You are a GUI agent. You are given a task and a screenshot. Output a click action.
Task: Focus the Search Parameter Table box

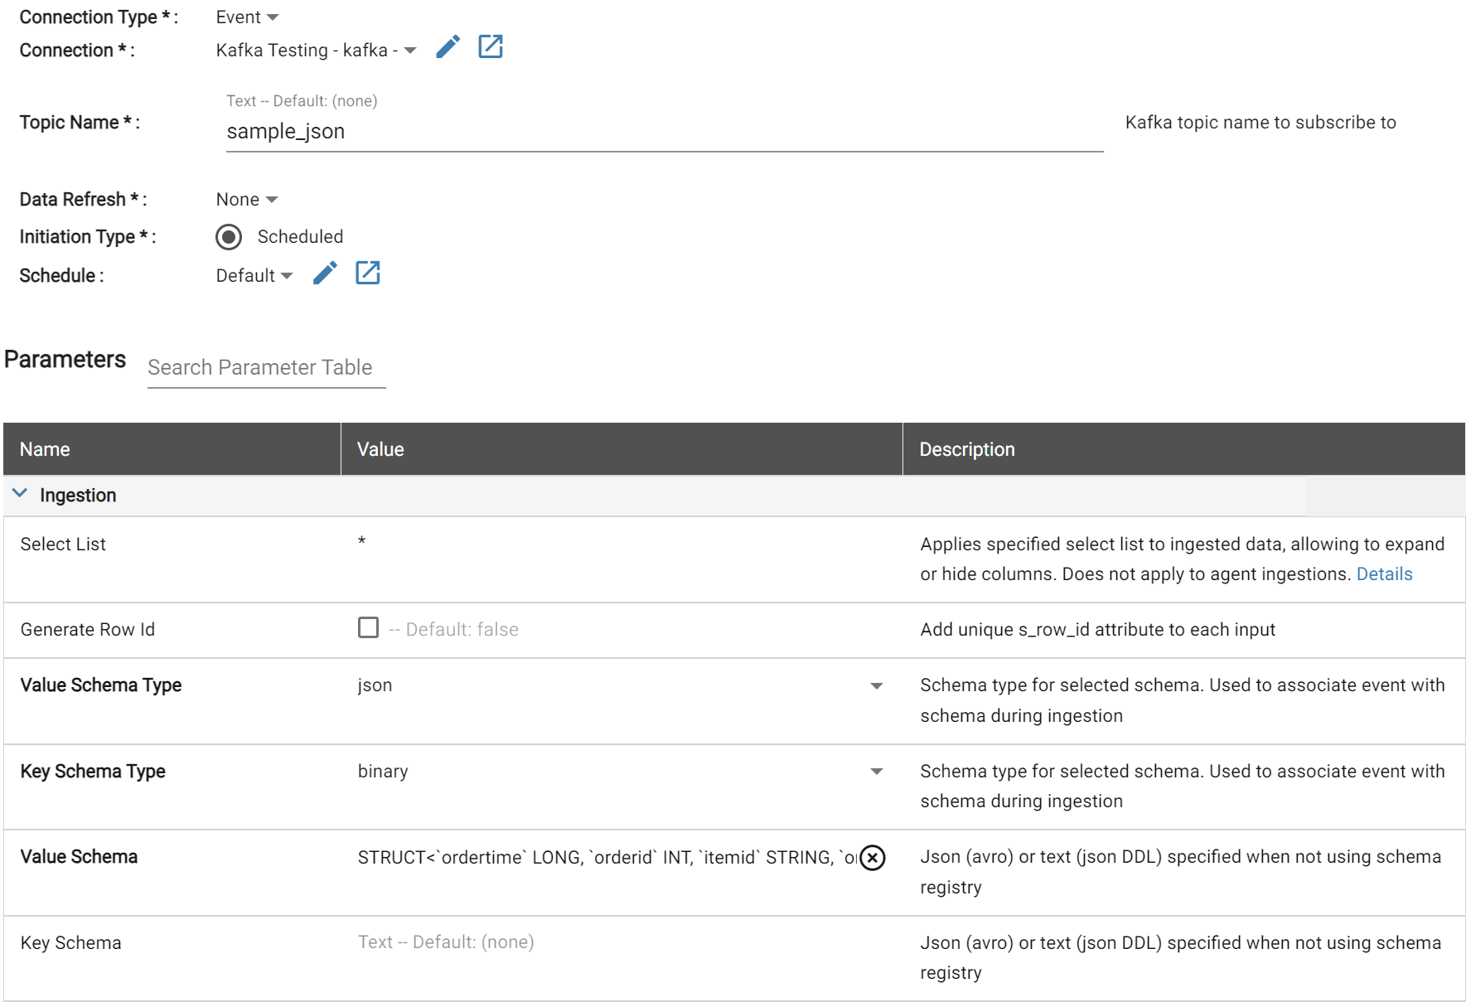click(x=266, y=368)
